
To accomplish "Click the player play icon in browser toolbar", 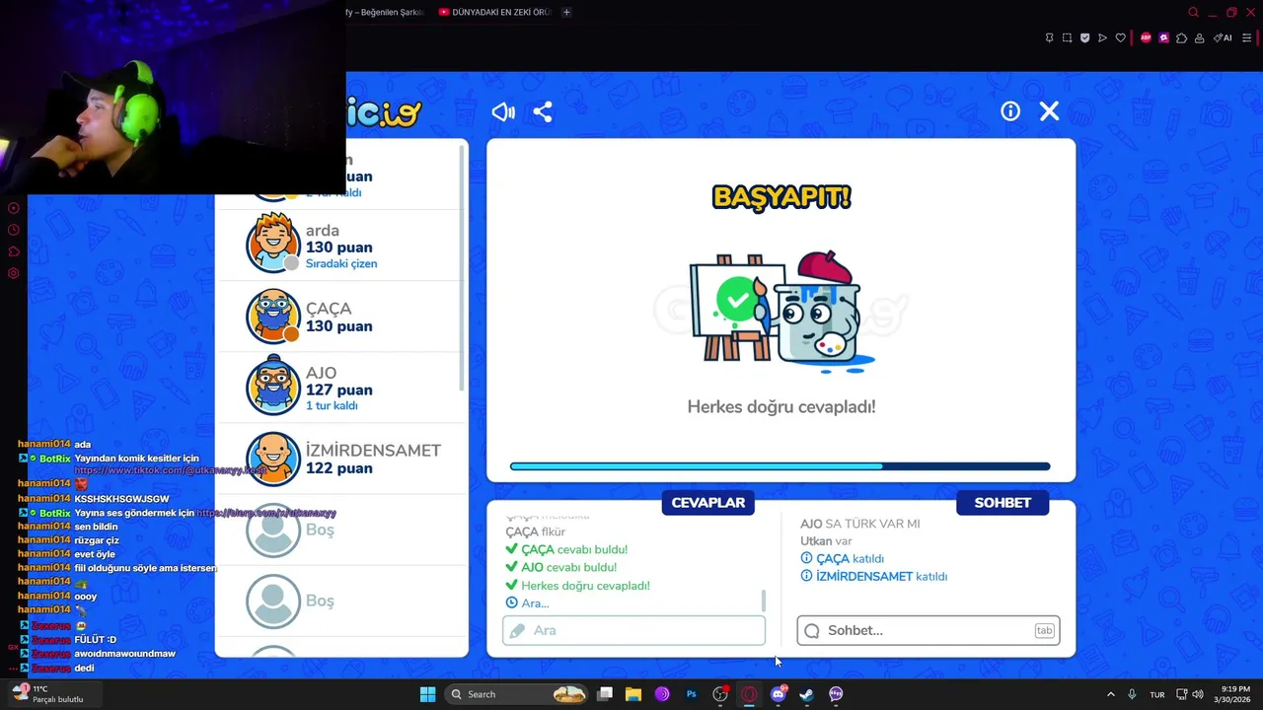I will coord(1102,37).
